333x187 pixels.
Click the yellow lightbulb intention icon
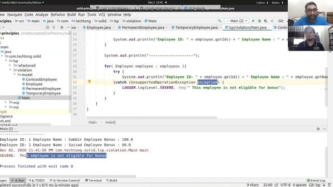[x=89, y=82]
